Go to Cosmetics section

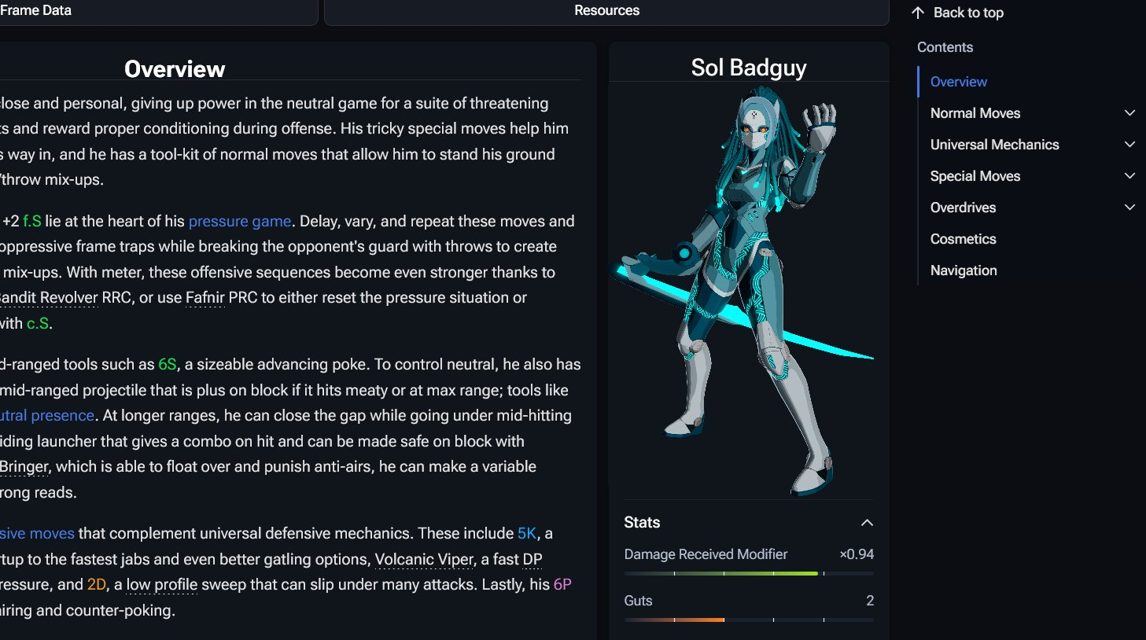tap(963, 239)
